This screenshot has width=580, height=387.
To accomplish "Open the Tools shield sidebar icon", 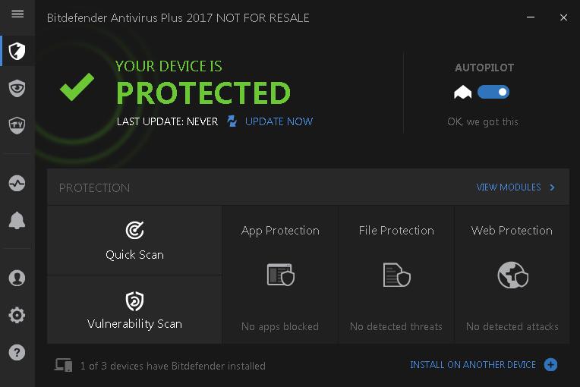I will click(17, 125).
